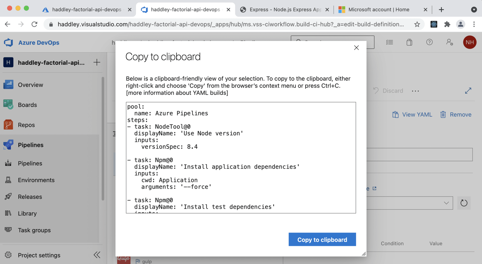This screenshot has width=482, height=264.
Task: Click the Value column header
Action: coord(436,244)
